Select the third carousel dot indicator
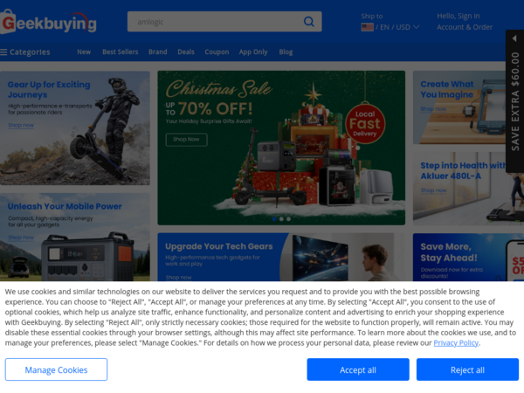 (288, 219)
